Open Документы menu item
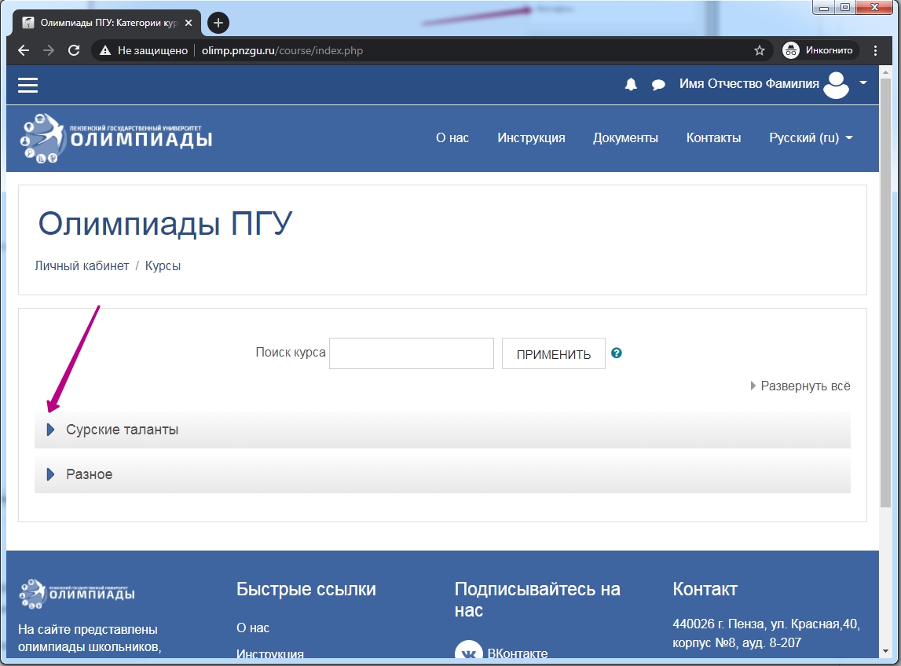The width and height of the screenshot is (901, 666). (x=625, y=138)
